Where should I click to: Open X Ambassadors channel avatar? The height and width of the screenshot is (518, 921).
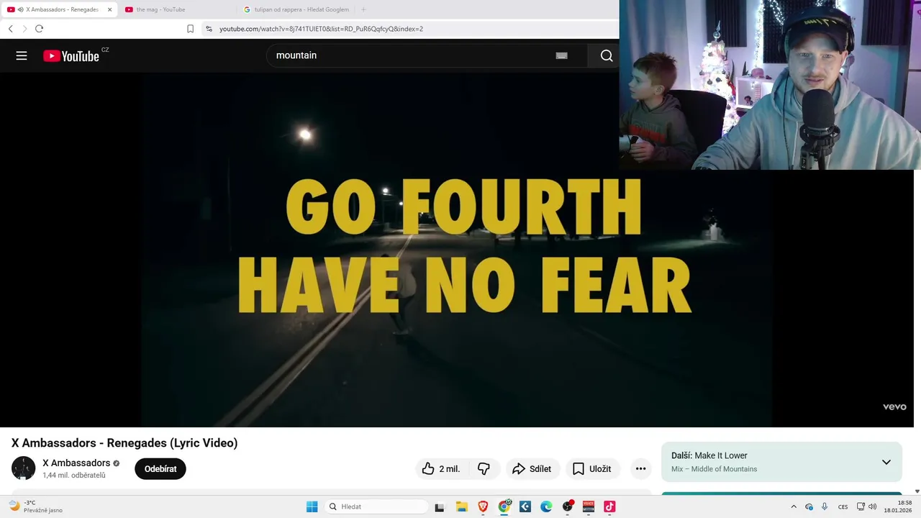24,468
